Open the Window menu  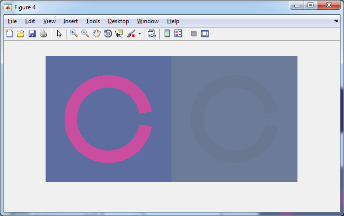148,21
